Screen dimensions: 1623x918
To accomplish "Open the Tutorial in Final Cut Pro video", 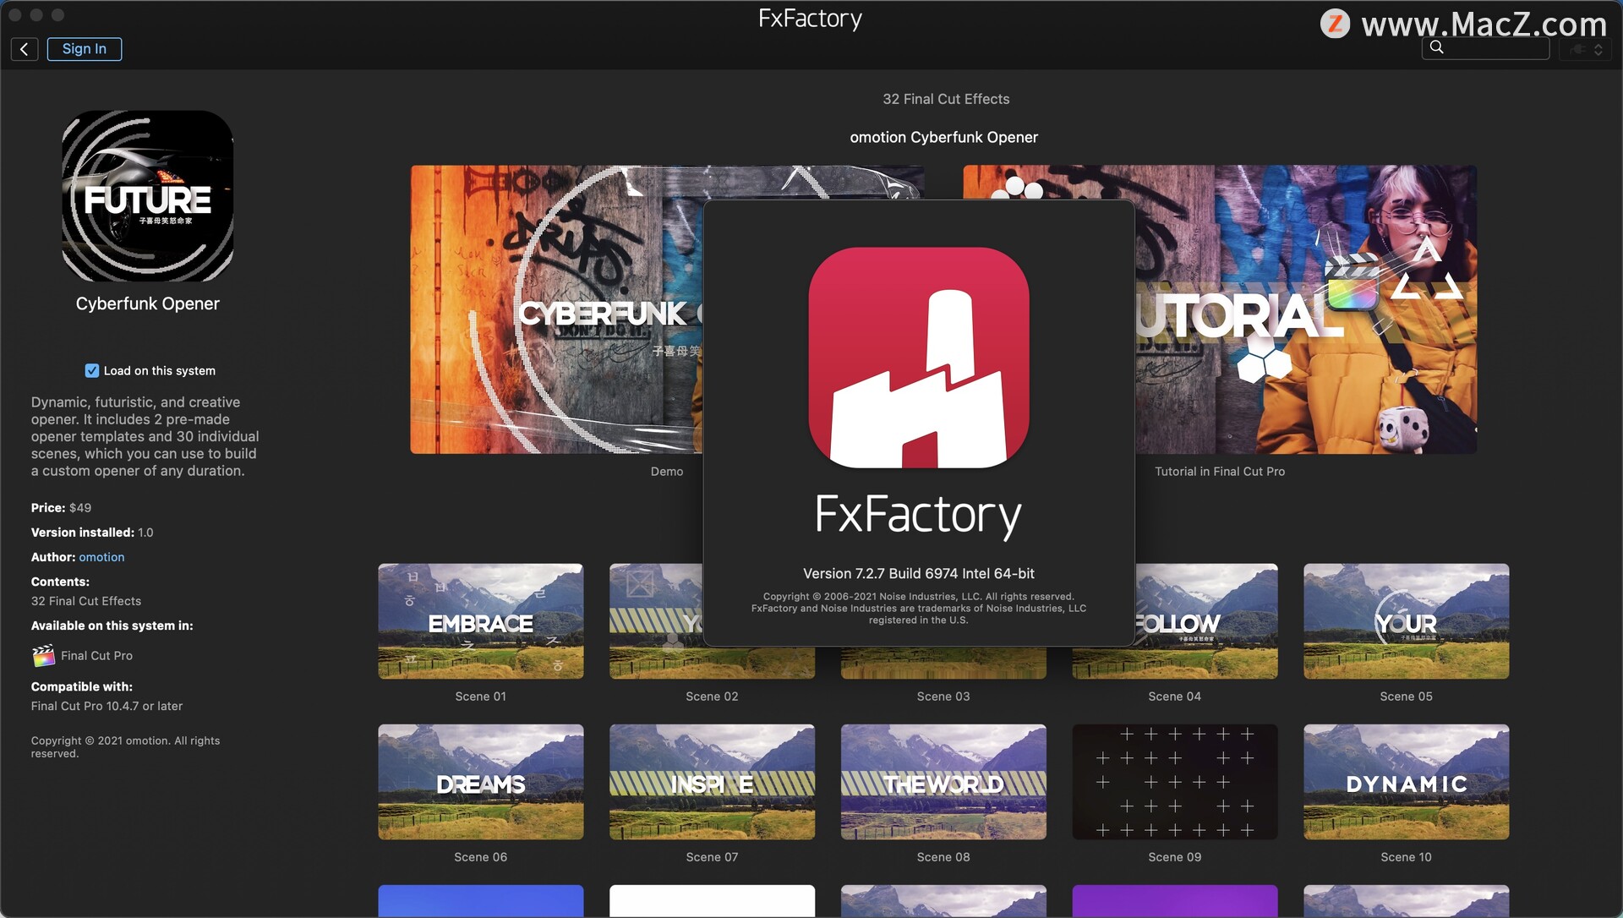I will click(x=1306, y=309).
